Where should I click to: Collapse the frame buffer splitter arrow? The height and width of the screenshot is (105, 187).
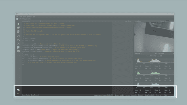[133, 23]
